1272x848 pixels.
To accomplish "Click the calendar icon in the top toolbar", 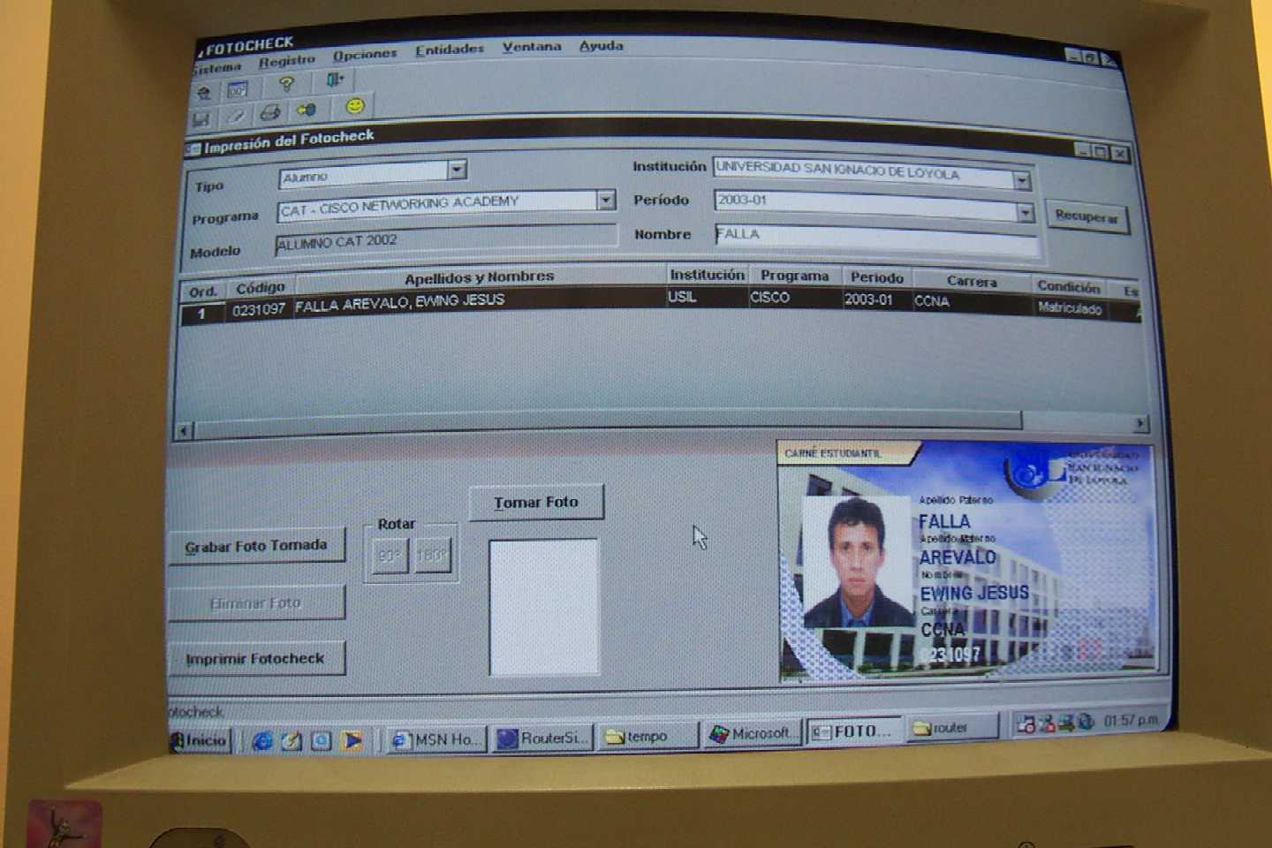I will (238, 89).
